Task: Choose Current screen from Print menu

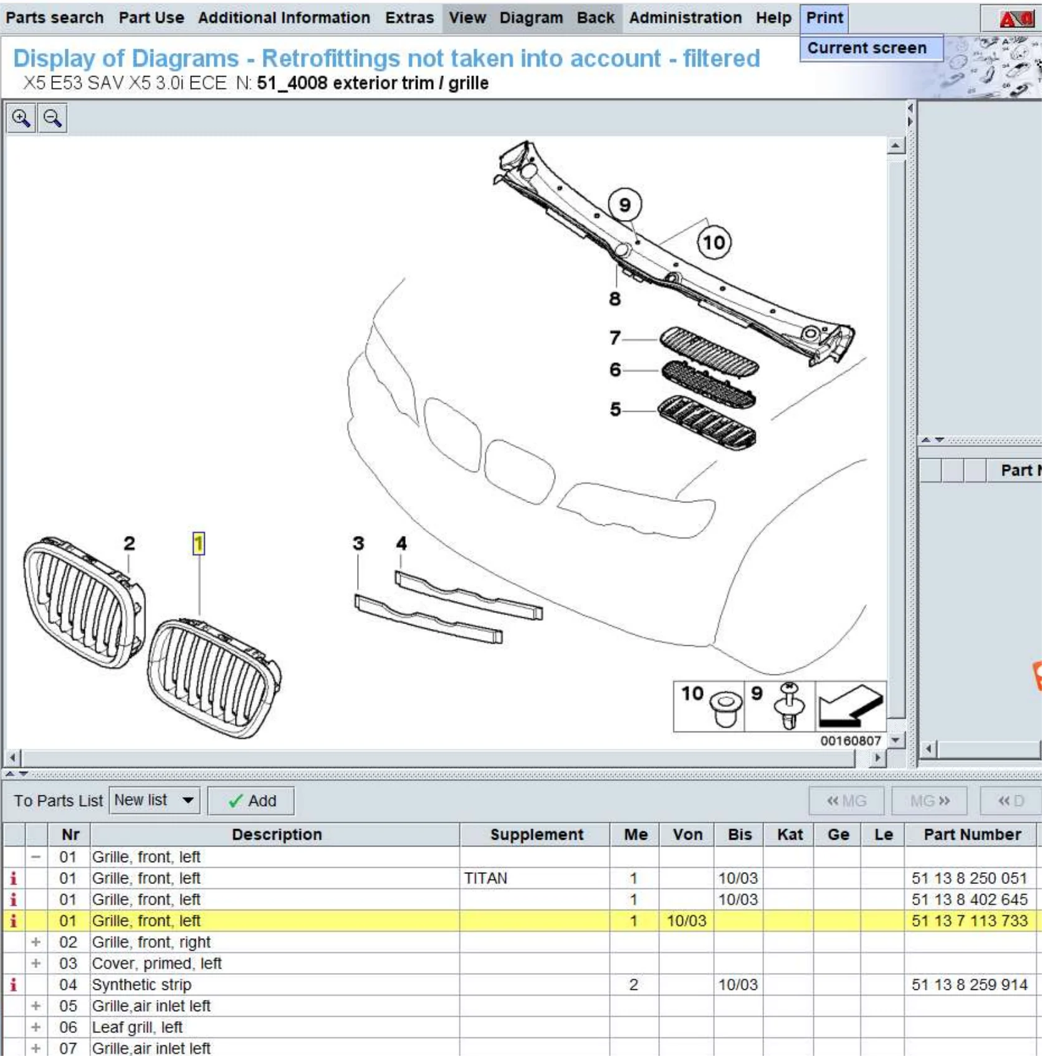Action: click(x=871, y=48)
